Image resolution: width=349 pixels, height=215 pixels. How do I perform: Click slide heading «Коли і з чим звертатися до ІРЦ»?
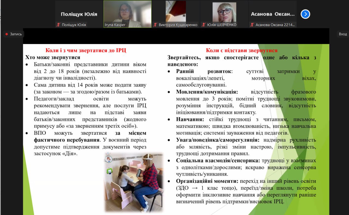tap(86, 50)
